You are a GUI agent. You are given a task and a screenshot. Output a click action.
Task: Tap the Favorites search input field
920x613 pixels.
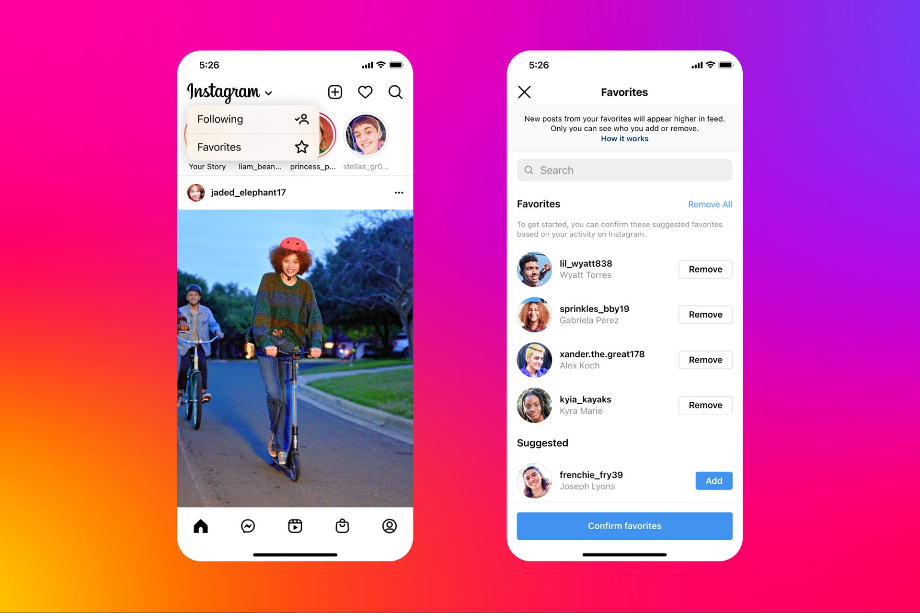point(625,170)
